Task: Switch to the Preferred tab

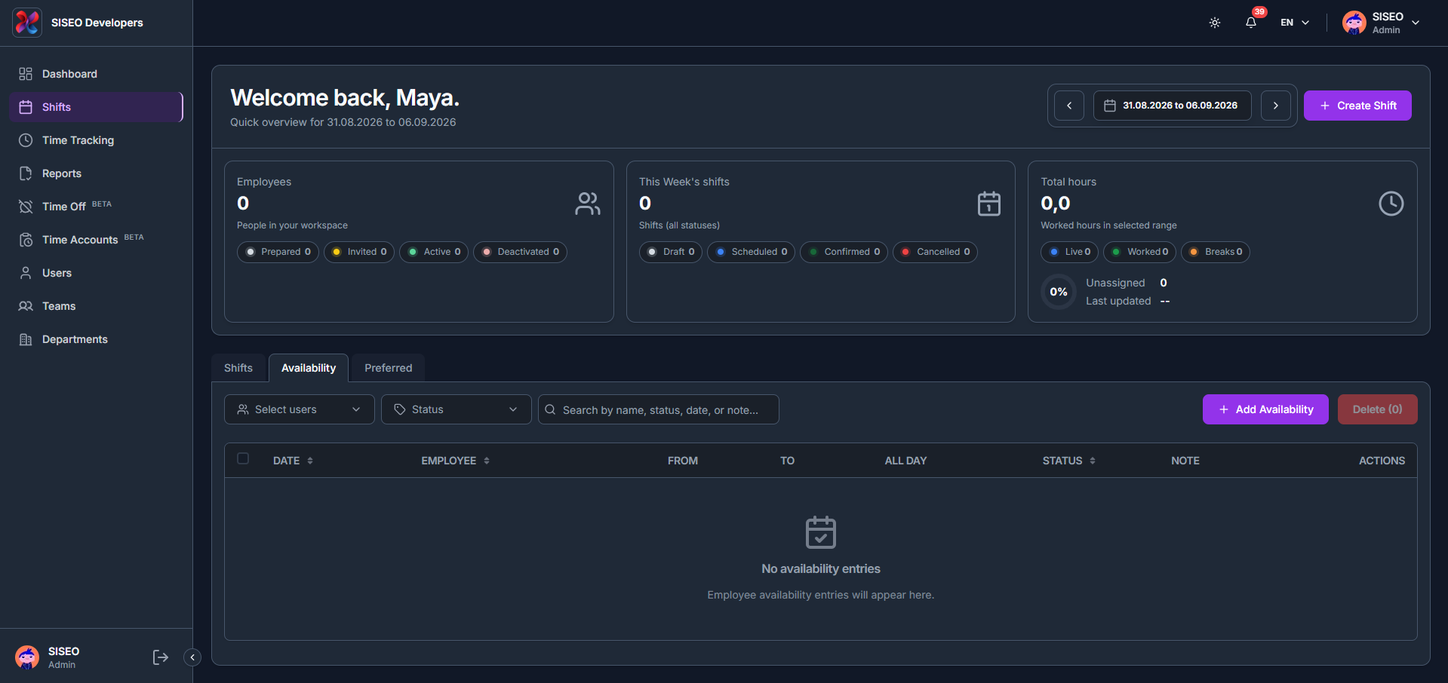Action: (389, 368)
